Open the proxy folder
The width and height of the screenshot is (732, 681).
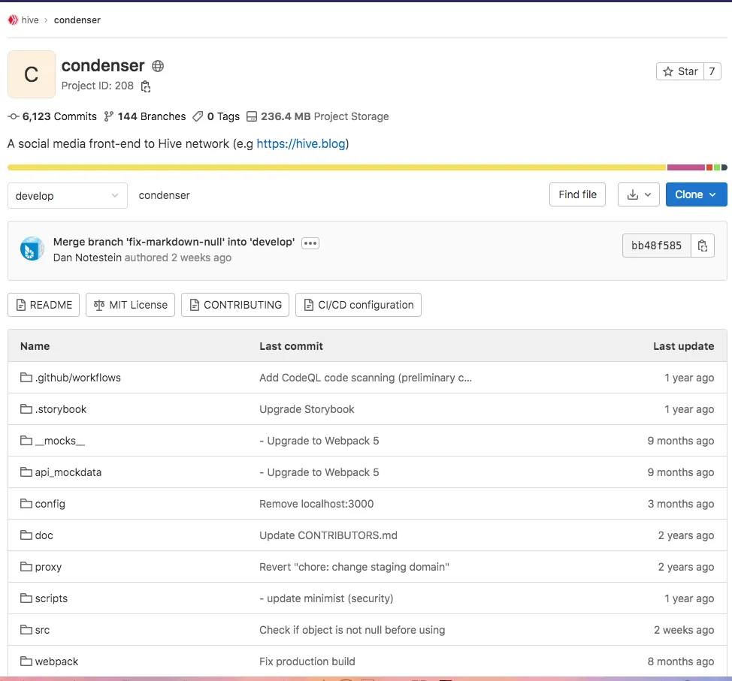coord(48,567)
